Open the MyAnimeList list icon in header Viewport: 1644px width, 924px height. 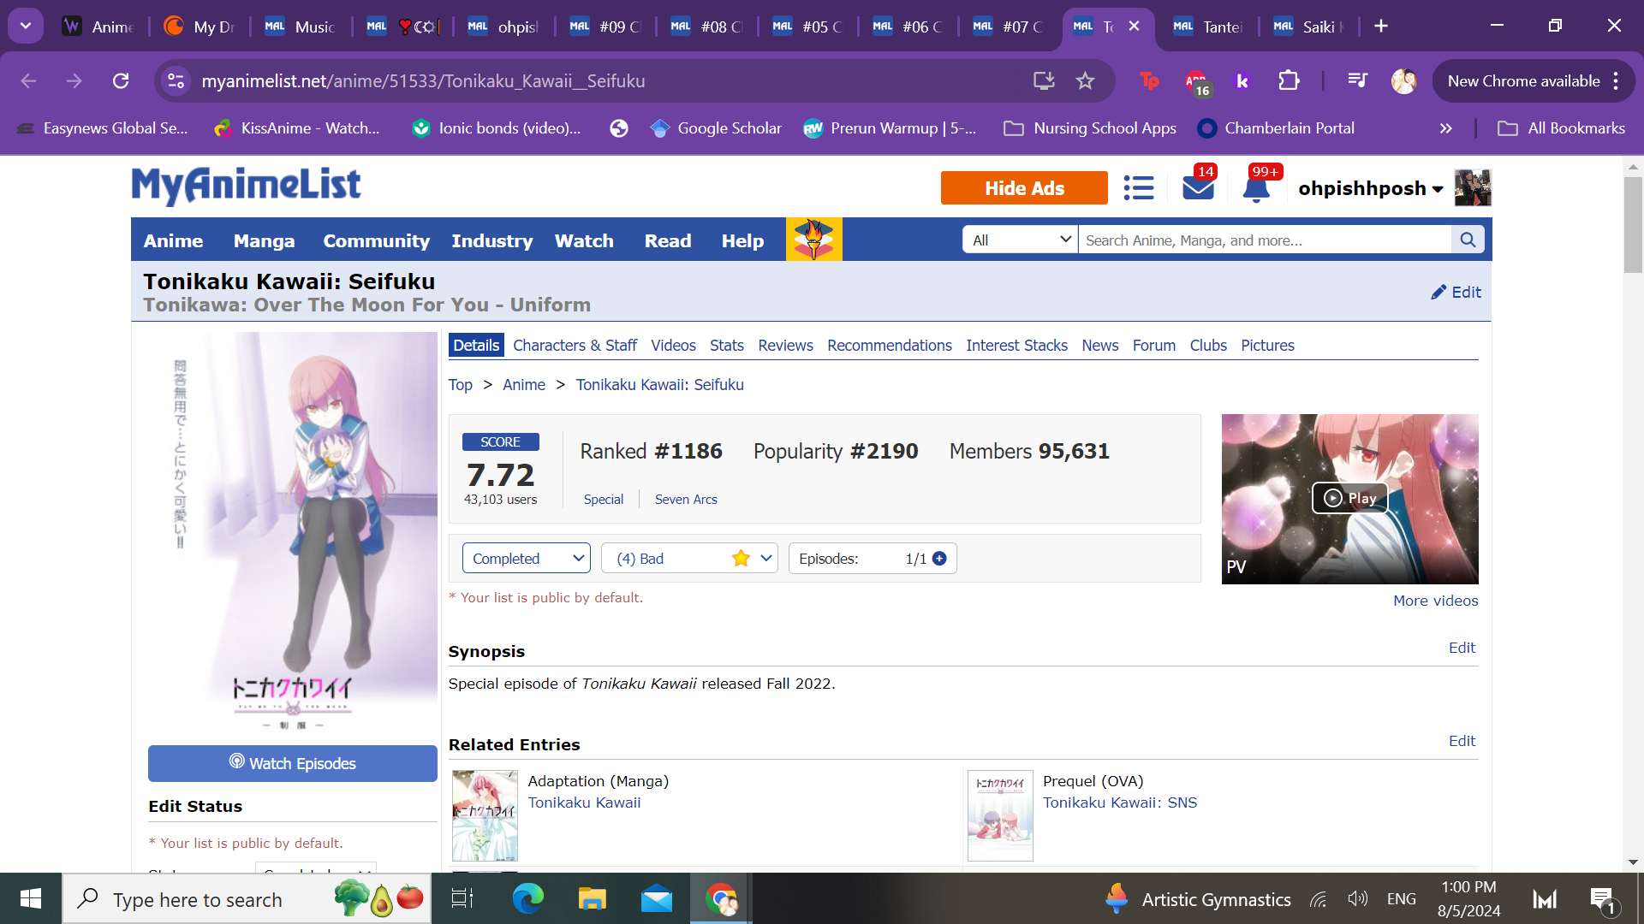click(x=1138, y=188)
